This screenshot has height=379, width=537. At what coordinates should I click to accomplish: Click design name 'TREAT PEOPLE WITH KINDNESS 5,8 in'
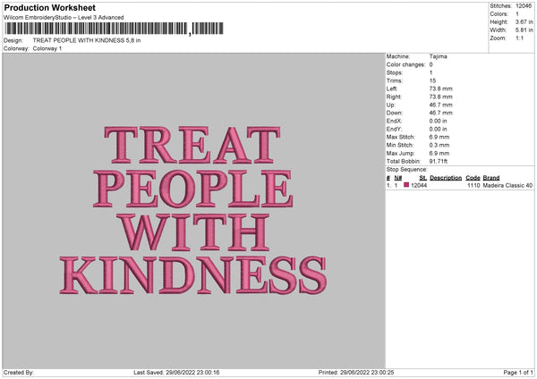pos(87,40)
